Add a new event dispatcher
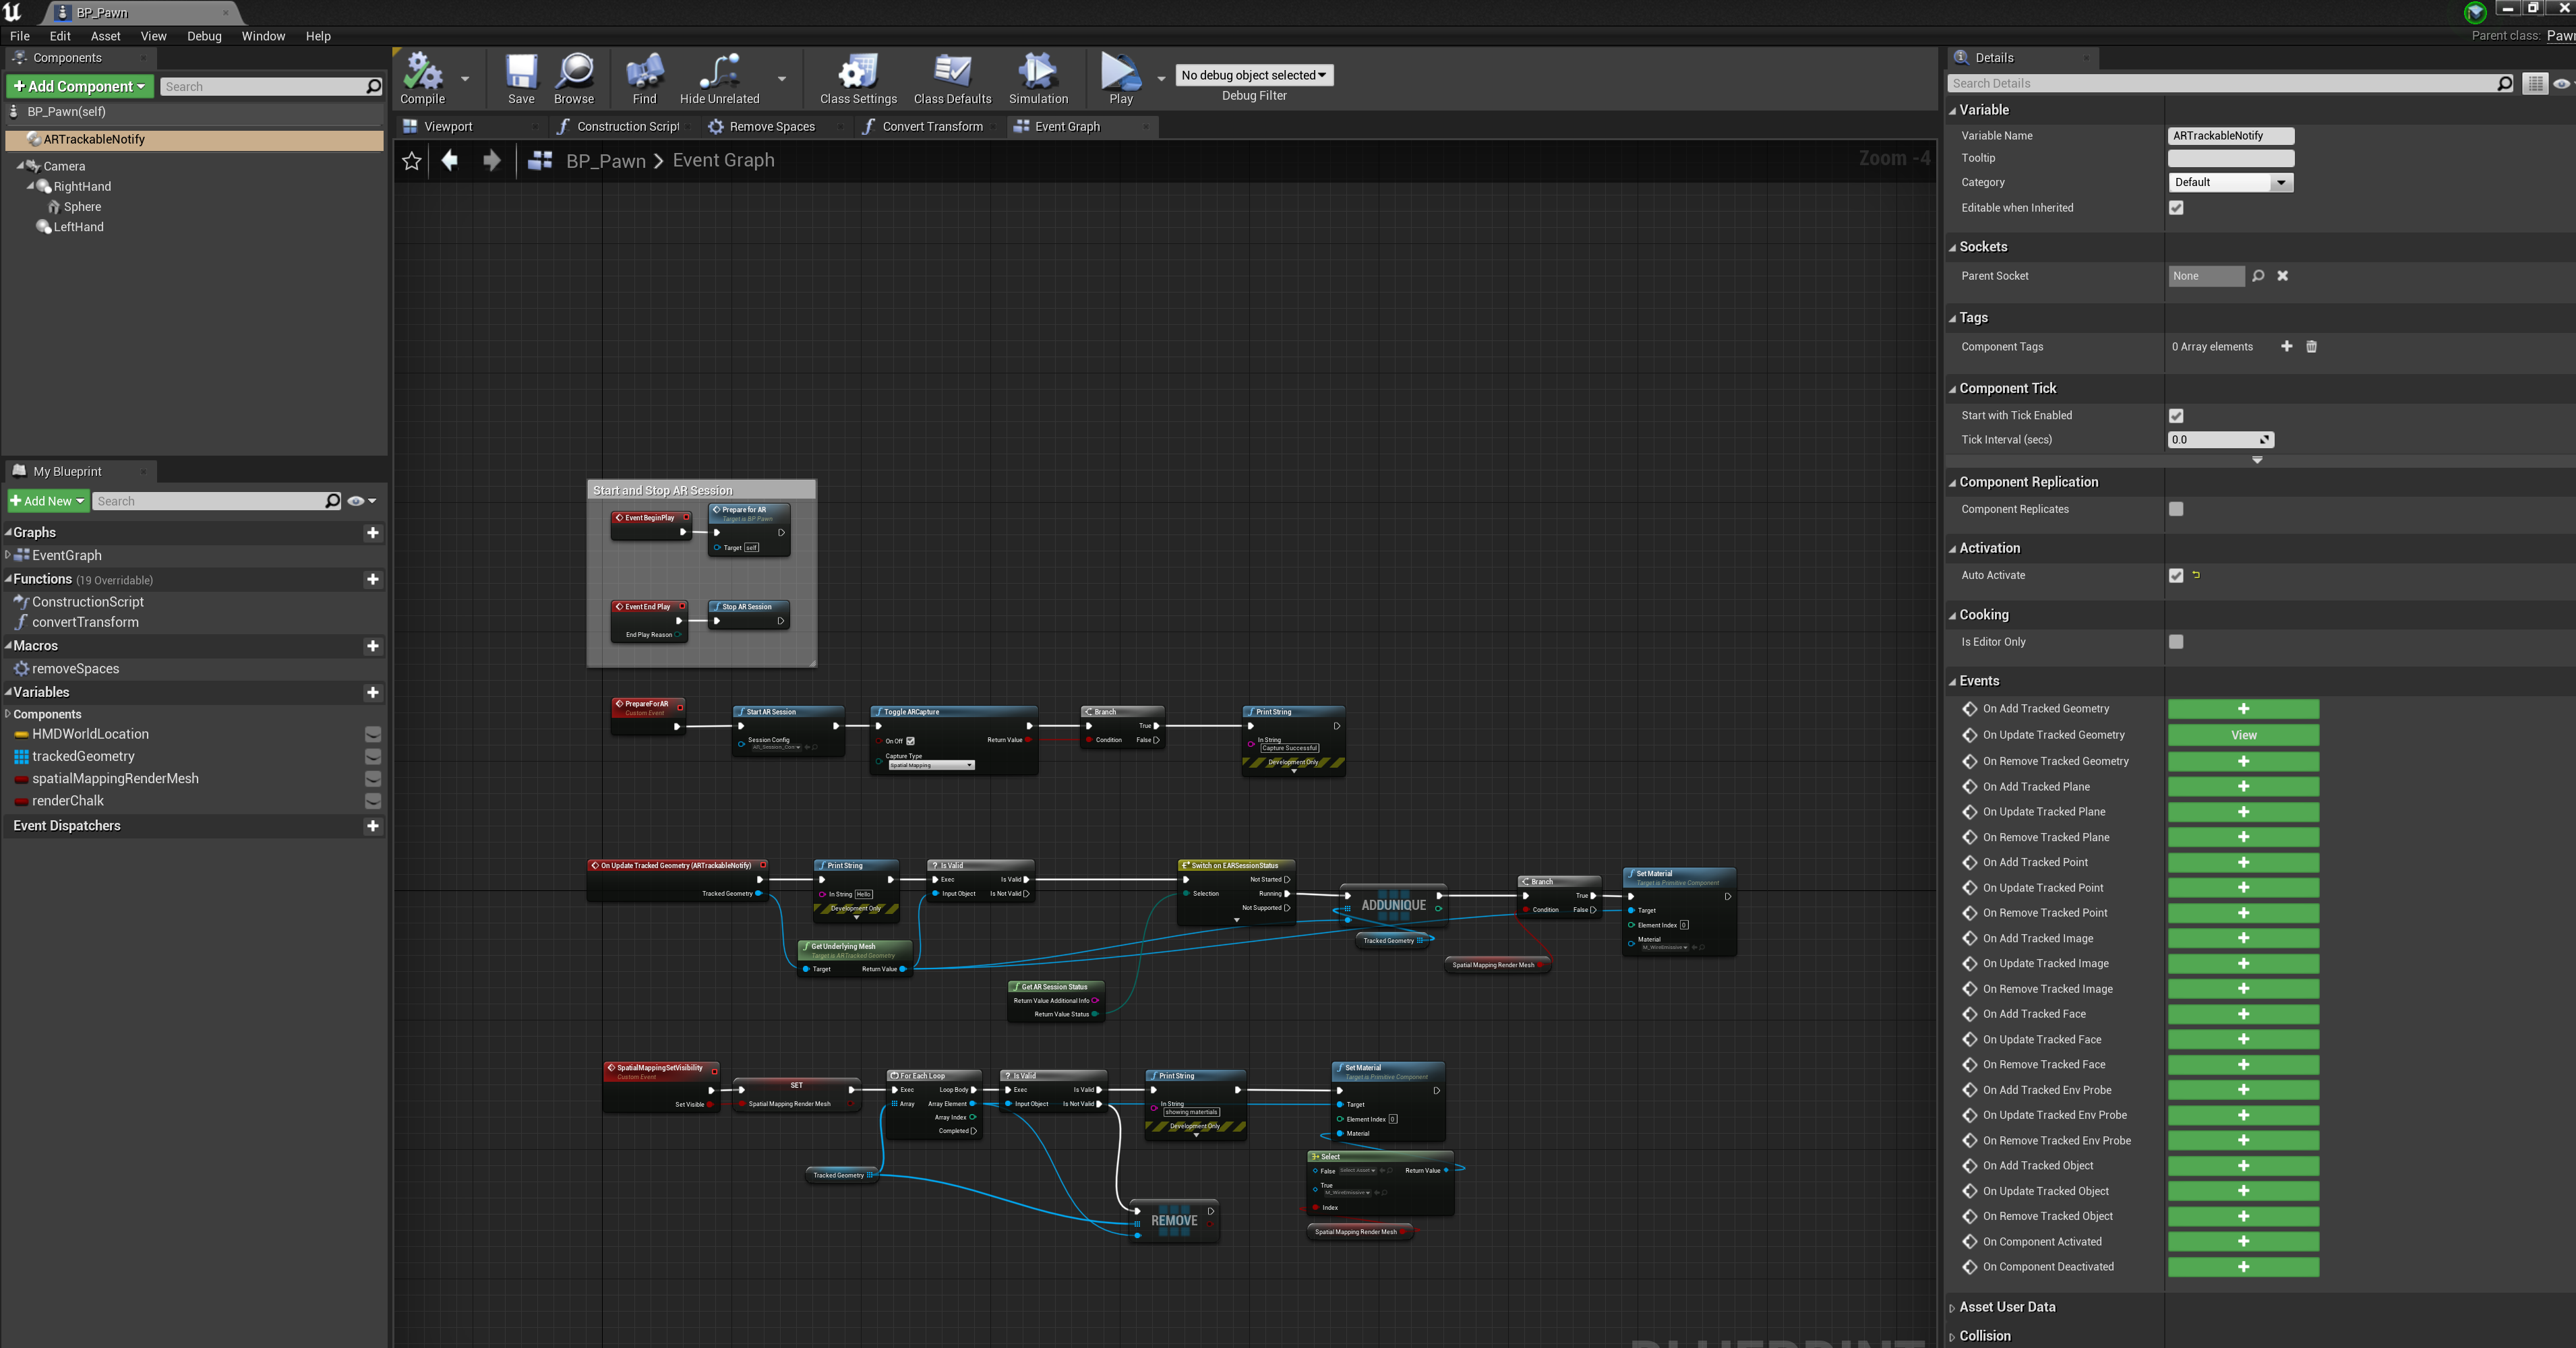 coord(373,826)
